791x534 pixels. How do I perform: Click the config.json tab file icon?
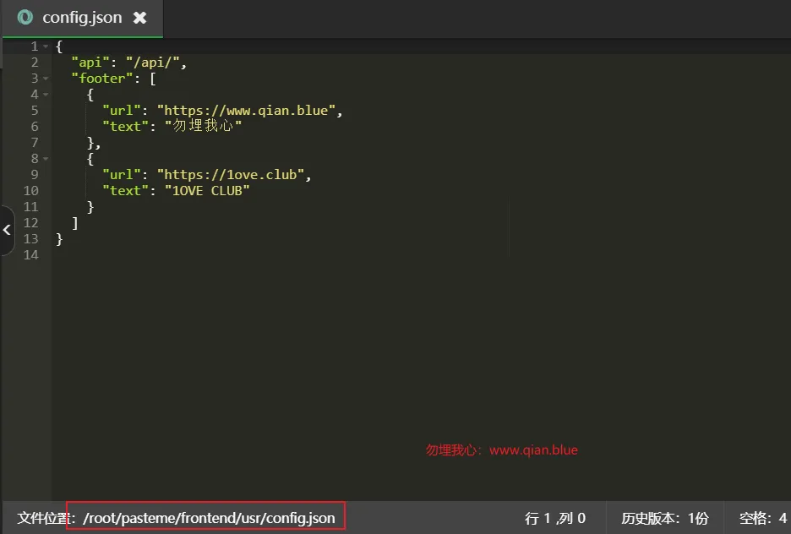25,18
